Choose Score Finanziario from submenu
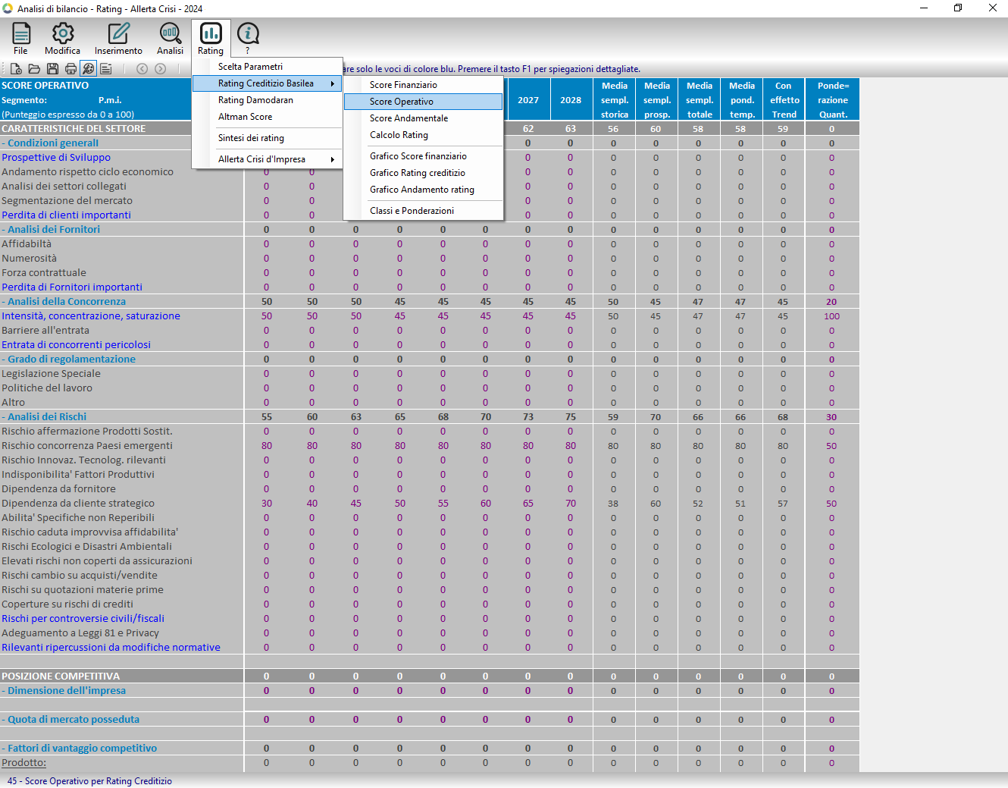This screenshot has width=1008, height=788. [423, 85]
